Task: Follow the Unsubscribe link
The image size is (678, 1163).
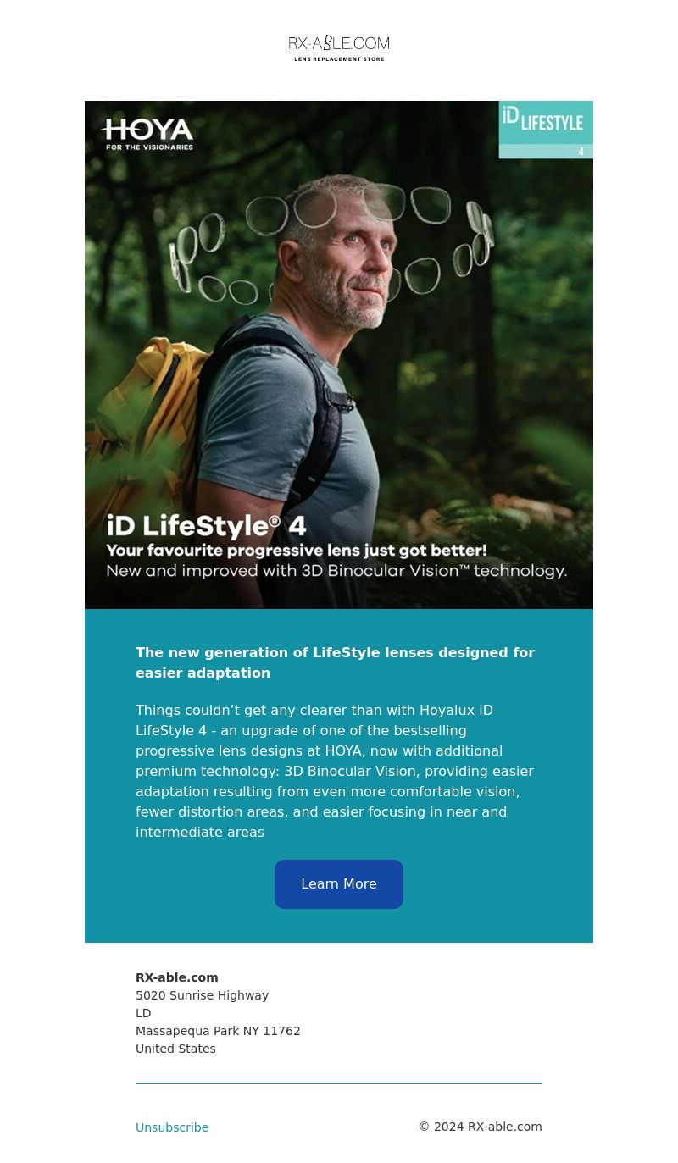Action: coord(172,1127)
